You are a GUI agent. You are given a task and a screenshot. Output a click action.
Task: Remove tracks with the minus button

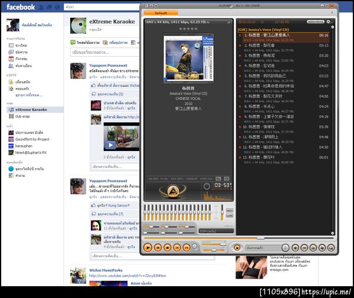point(304,248)
